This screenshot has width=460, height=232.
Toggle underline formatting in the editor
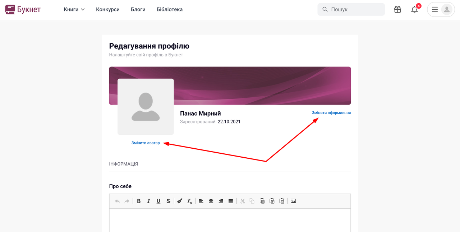click(158, 201)
